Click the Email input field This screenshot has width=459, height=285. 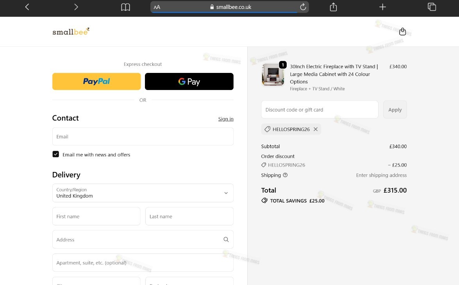click(143, 136)
